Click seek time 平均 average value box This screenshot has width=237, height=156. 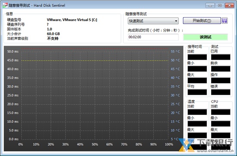coord(197,92)
